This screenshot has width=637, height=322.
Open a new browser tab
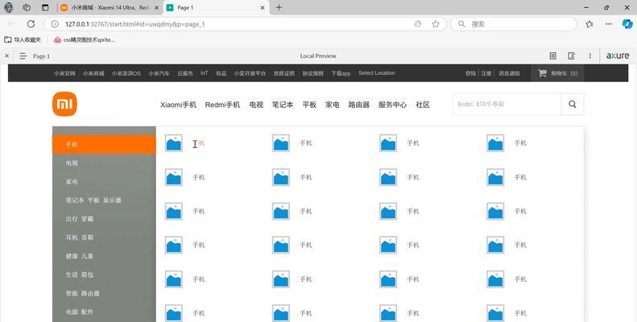(x=279, y=7)
